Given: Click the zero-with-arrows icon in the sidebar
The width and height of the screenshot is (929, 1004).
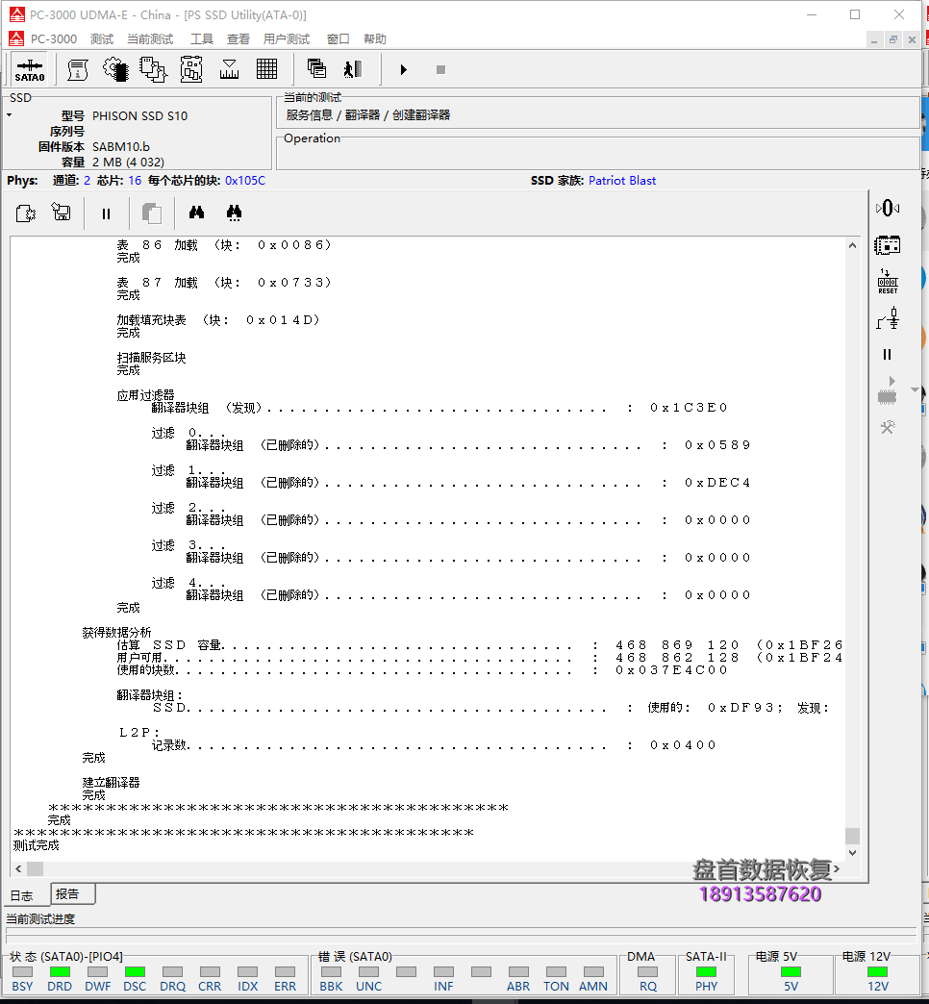Looking at the screenshot, I should coord(888,208).
